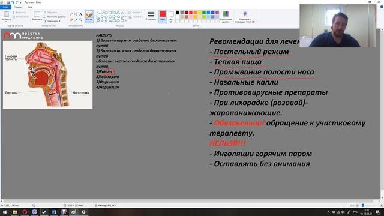Select the Color picker eyedropper tool
This screenshot has height=216, width=384.
pyautogui.click(x=76, y=20)
